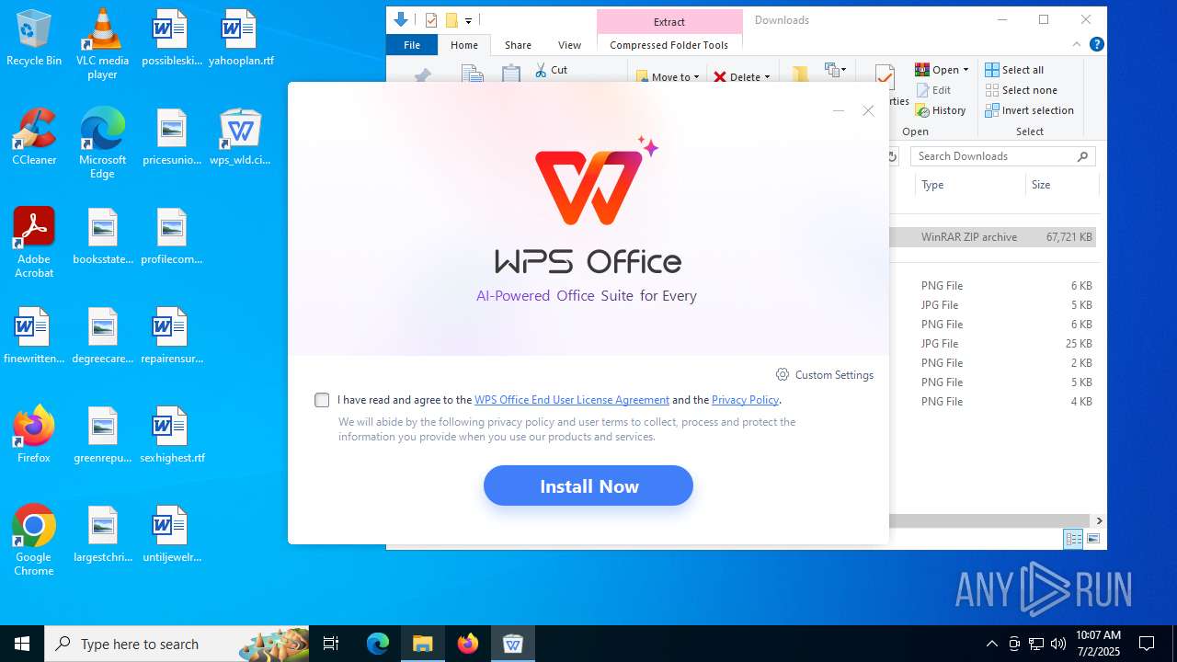Open Customize Quick Access Toolbar dropdown

[468, 20]
